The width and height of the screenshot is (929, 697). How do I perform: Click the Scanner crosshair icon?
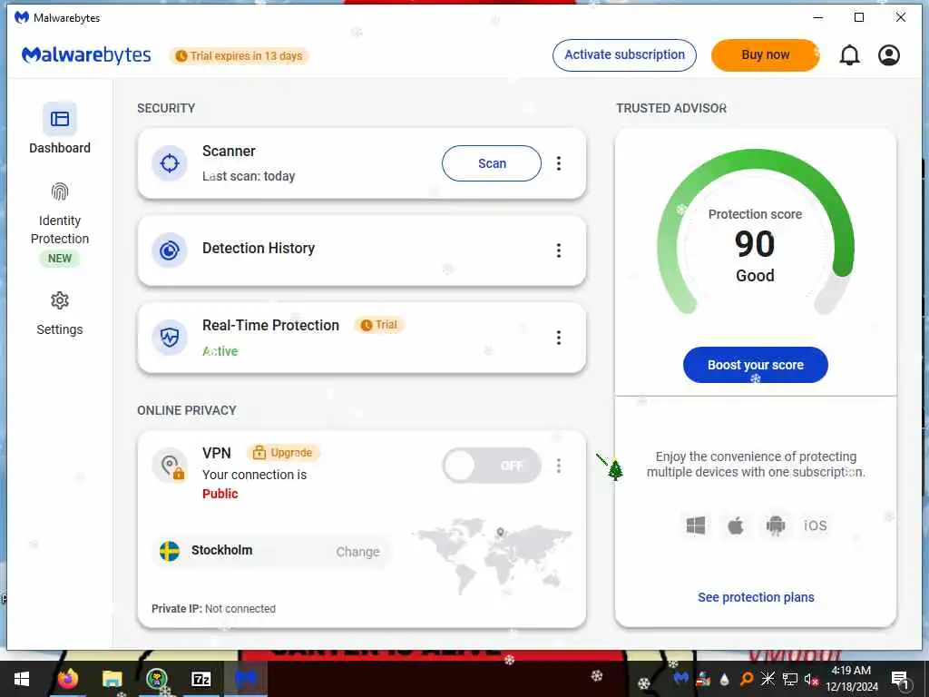[170, 163]
